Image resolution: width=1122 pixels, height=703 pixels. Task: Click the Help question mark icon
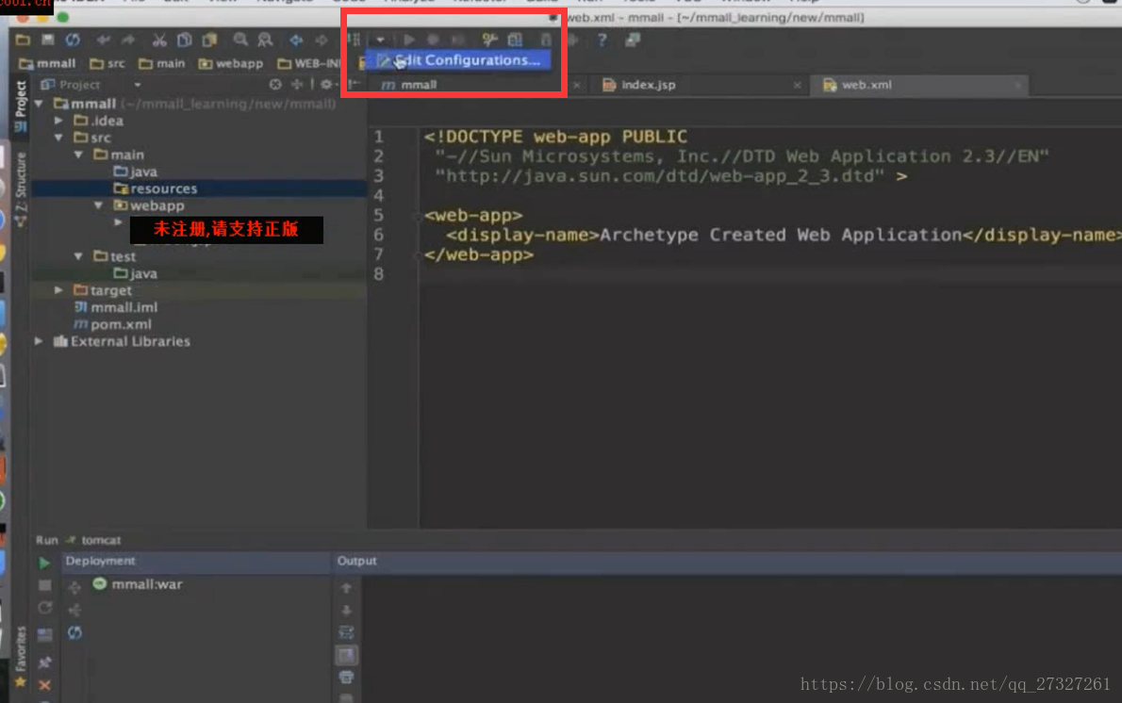click(602, 40)
